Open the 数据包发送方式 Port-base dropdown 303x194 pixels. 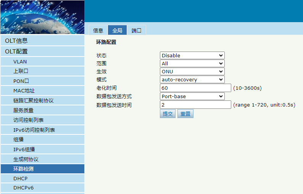click(192, 96)
